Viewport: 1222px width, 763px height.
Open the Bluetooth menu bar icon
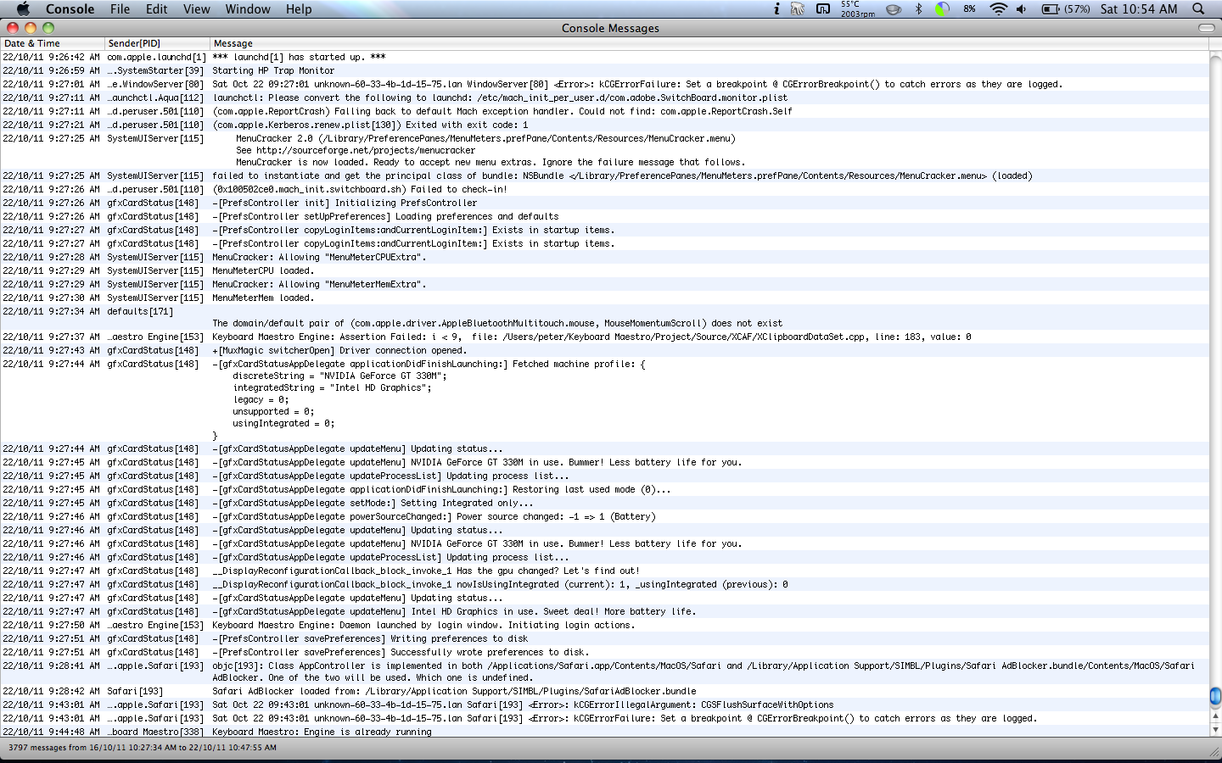pyautogui.click(x=918, y=9)
